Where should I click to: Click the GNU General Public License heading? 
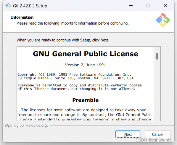[x=86, y=54]
